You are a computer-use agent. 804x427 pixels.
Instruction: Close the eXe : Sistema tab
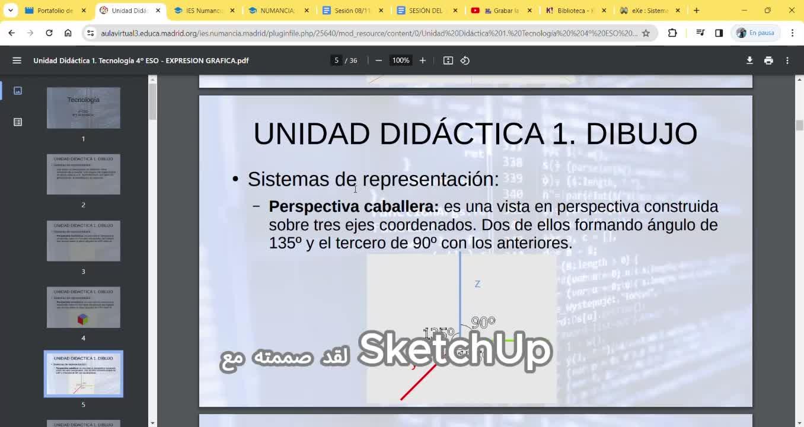(678, 11)
